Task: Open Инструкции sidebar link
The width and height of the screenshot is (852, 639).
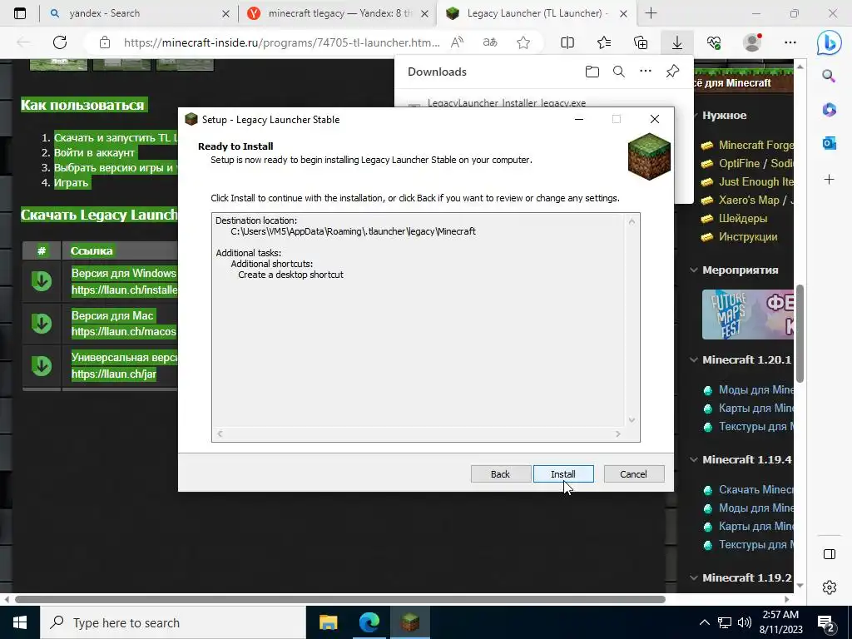Action: [748, 237]
